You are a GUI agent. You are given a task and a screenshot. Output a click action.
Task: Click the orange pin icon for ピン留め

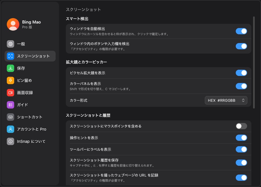point(10,80)
